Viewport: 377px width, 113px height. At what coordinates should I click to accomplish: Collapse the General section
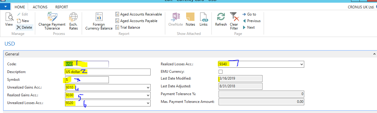pos(374,54)
